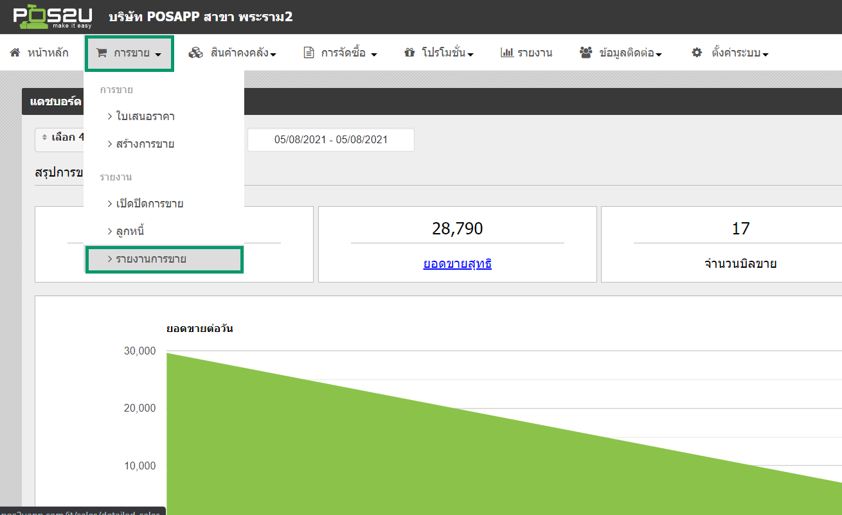Image resolution: width=842 pixels, height=515 pixels.
Task: Open the เลือก branch selector dropdown
Action: [x=60, y=139]
